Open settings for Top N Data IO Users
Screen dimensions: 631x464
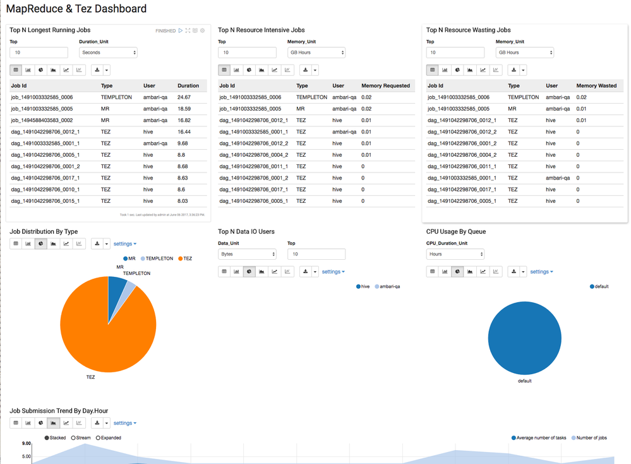[334, 272]
